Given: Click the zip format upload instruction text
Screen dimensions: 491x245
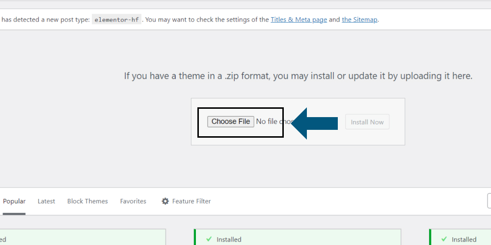Looking at the screenshot, I should pos(298,76).
